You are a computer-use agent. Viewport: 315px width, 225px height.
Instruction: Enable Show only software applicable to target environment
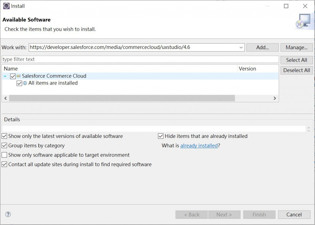pyautogui.click(x=5, y=155)
